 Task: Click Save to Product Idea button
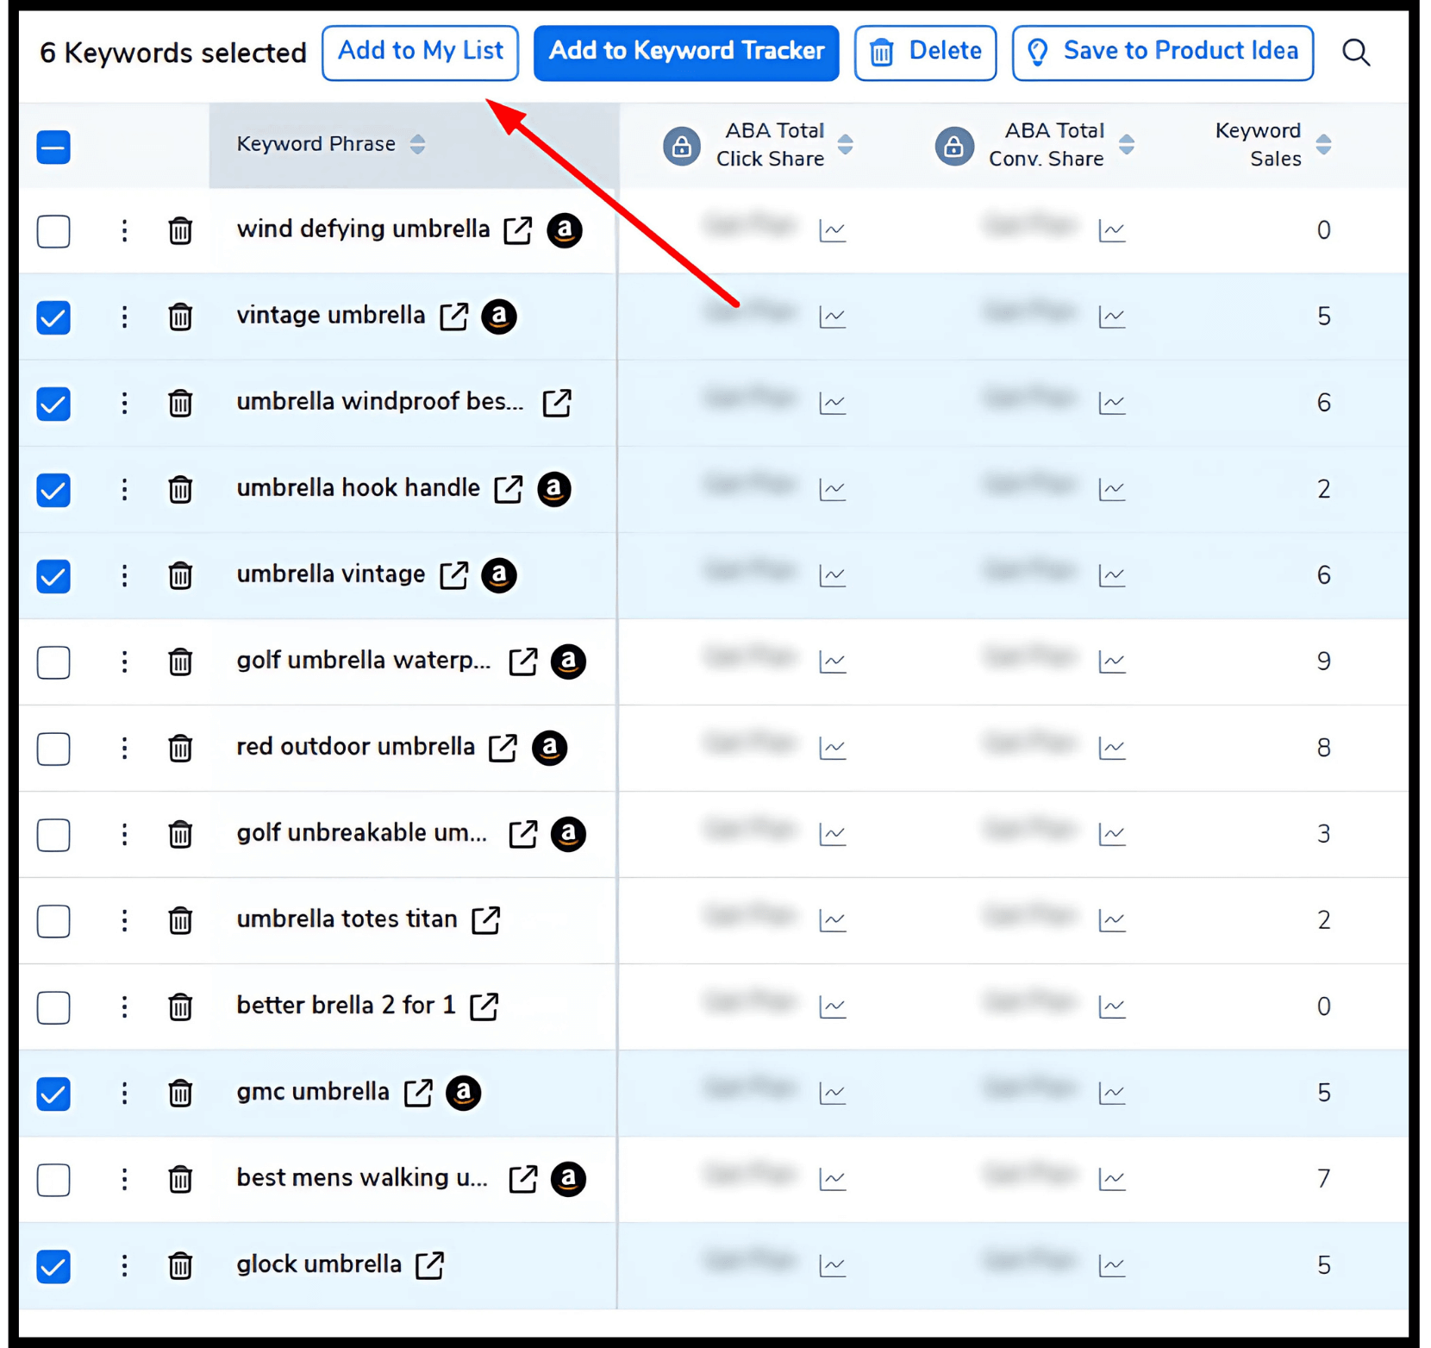(1162, 53)
